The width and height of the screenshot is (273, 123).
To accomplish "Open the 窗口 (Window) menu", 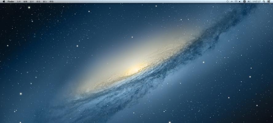I will (45, 2).
